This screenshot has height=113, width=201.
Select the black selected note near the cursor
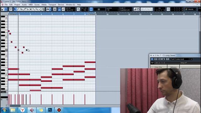tap(26, 50)
